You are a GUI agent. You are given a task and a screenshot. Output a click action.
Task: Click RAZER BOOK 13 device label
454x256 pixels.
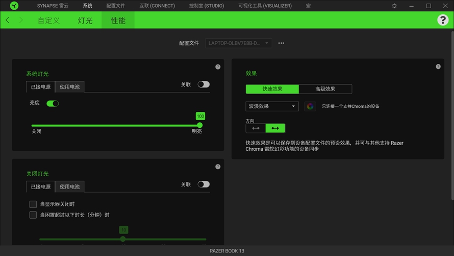click(227, 251)
